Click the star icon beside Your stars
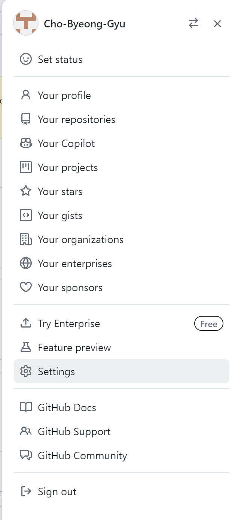The height and width of the screenshot is (520, 241). tap(26, 191)
